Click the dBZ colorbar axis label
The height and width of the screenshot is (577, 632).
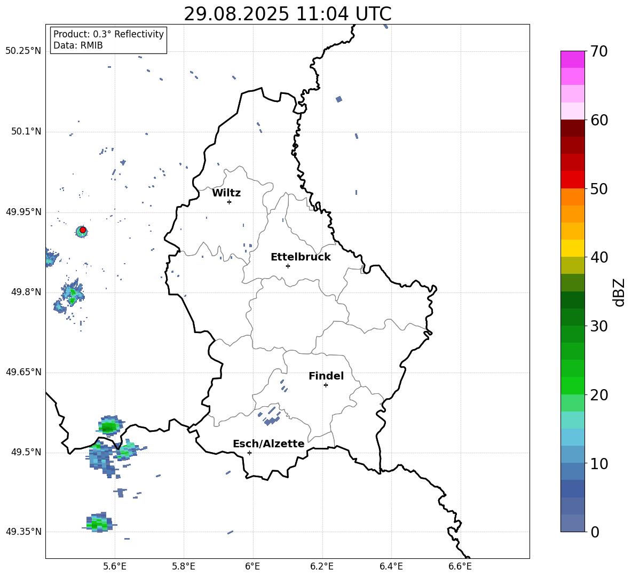click(619, 292)
